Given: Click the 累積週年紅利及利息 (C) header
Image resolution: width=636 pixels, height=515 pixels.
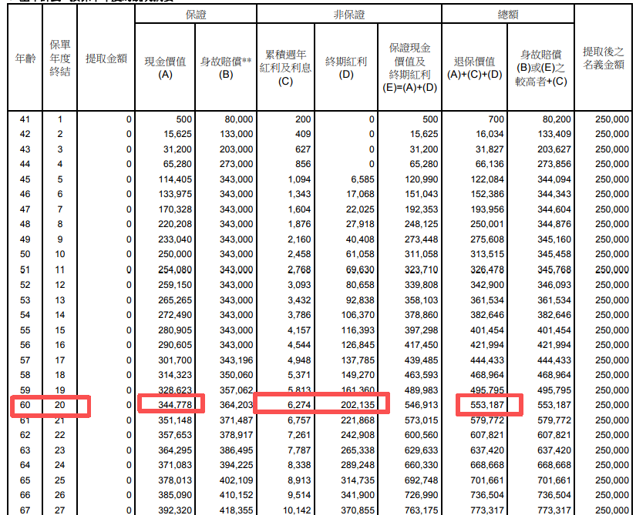Looking at the screenshot, I should click(285, 67).
